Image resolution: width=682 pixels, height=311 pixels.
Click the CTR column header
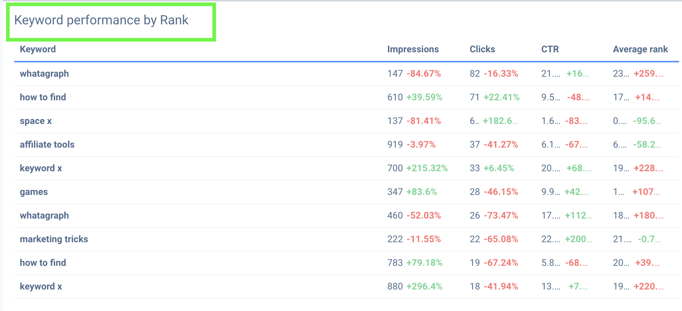pos(550,49)
